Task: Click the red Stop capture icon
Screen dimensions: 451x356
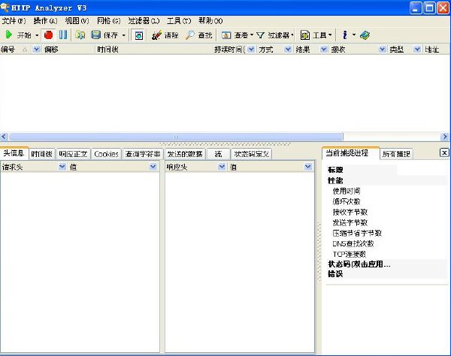Action: pos(48,35)
